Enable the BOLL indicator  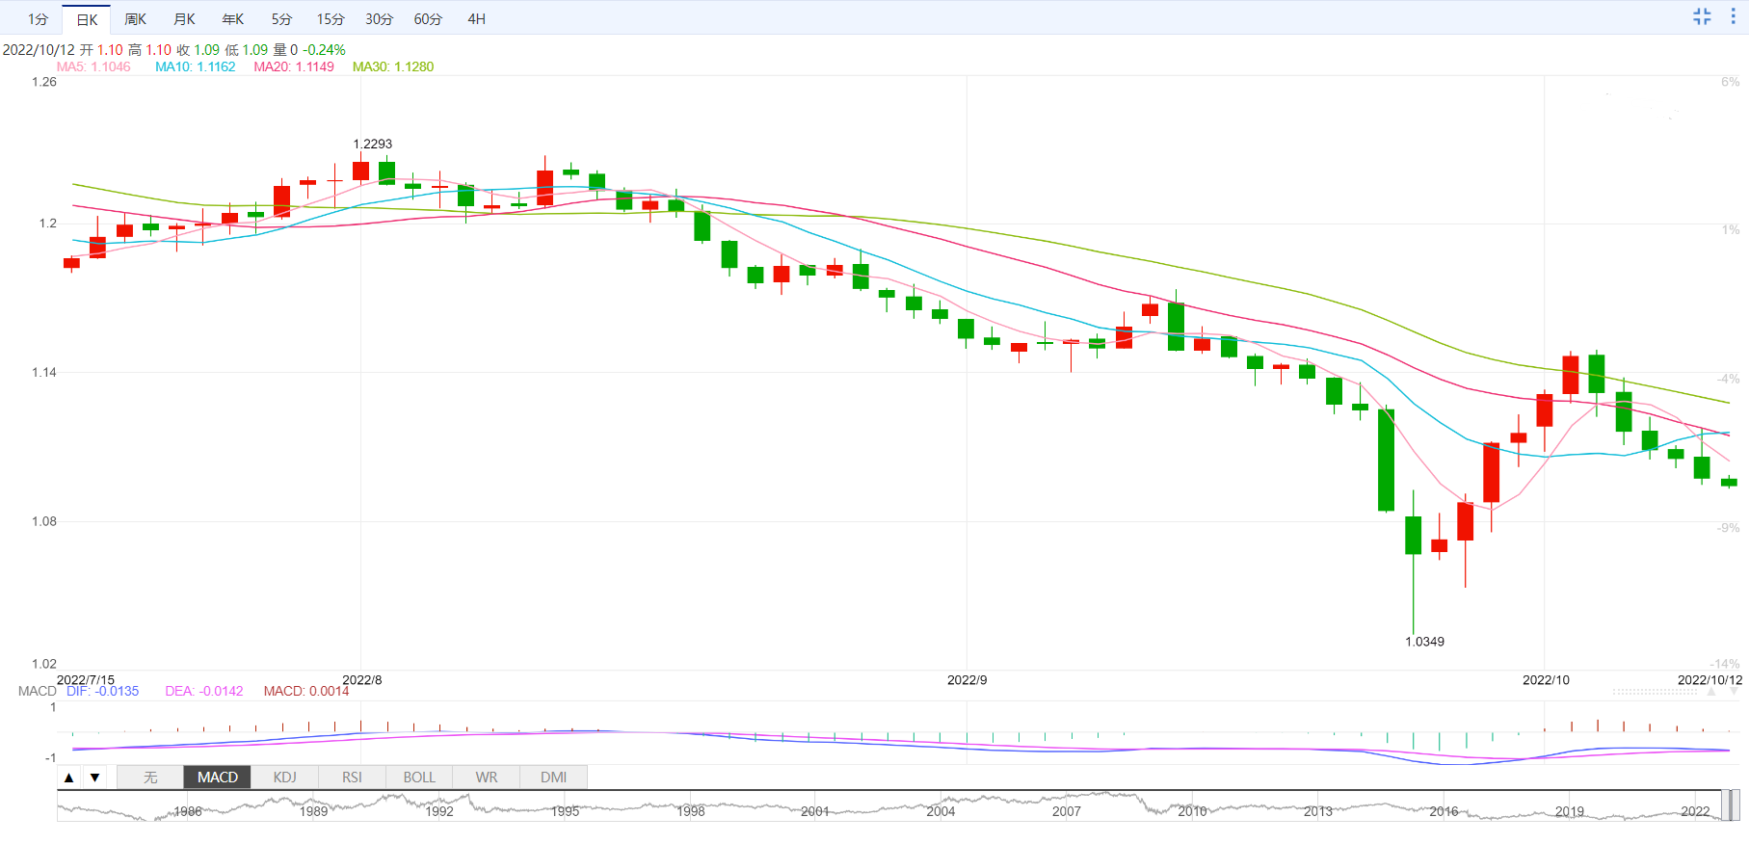(x=419, y=778)
